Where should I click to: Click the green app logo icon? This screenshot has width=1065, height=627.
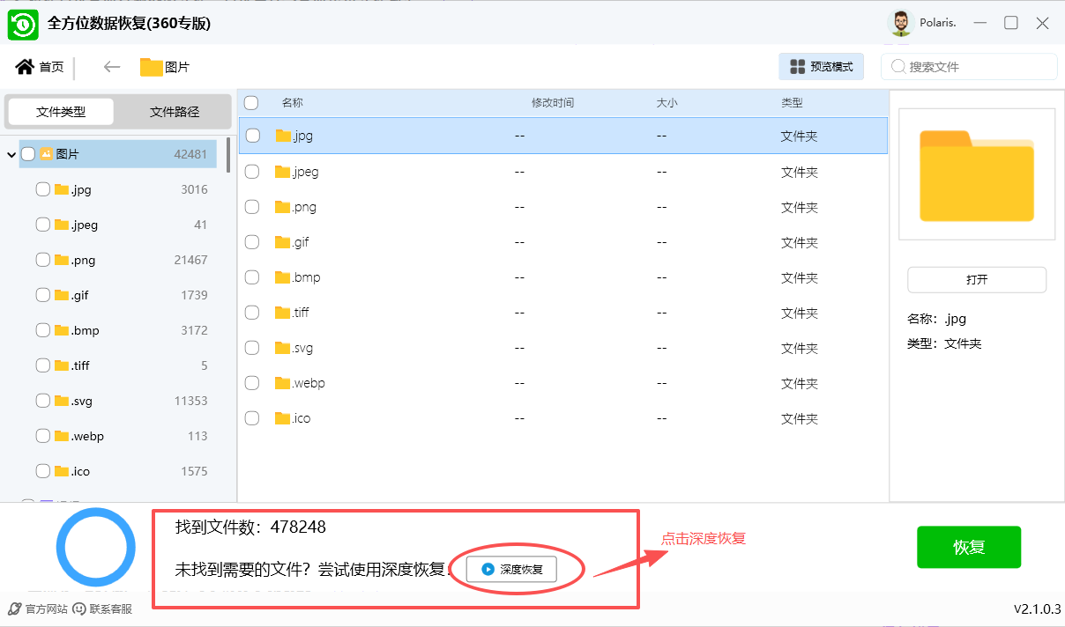pyautogui.click(x=24, y=24)
